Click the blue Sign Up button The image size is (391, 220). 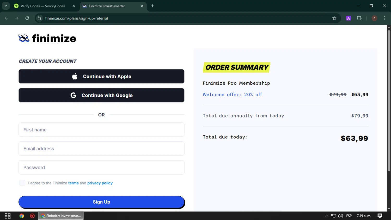[x=102, y=202]
